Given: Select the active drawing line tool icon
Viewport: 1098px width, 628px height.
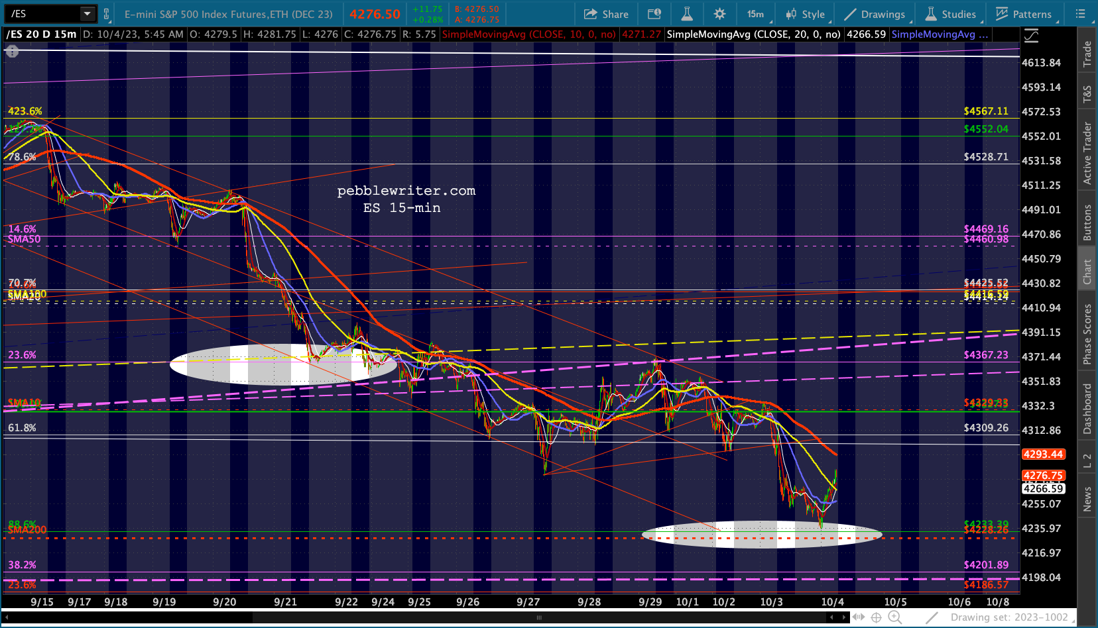Looking at the screenshot, I should [932, 617].
